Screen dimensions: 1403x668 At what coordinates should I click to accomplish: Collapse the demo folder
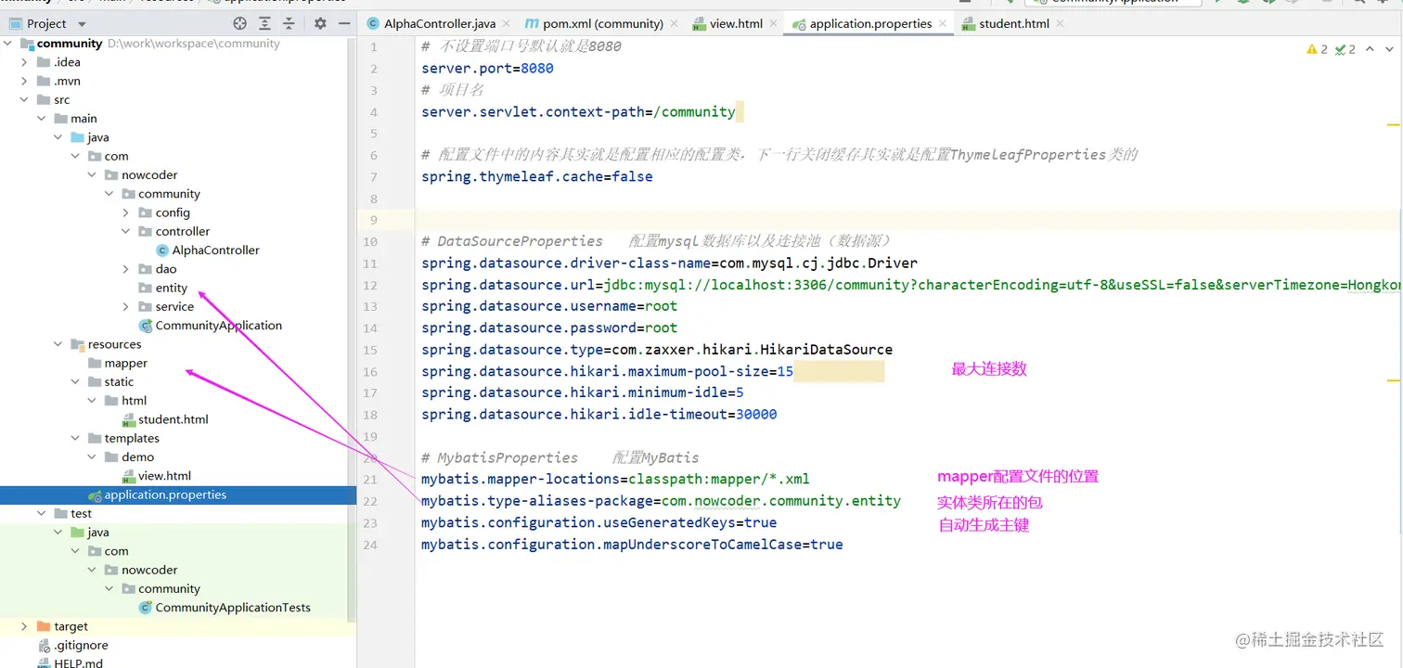pyautogui.click(x=93, y=456)
